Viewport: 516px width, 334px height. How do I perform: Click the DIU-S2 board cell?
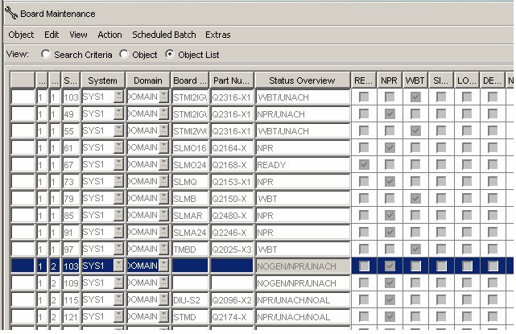click(190, 299)
